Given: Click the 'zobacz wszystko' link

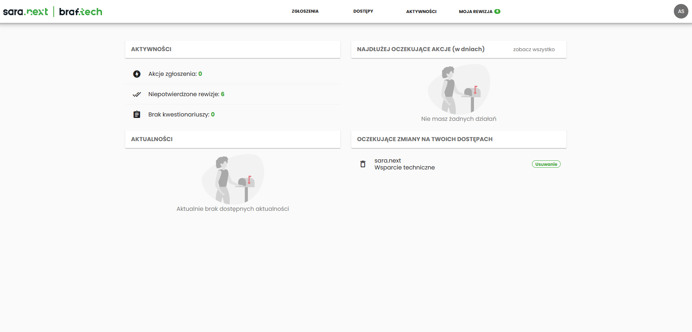Looking at the screenshot, I should point(533,49).
